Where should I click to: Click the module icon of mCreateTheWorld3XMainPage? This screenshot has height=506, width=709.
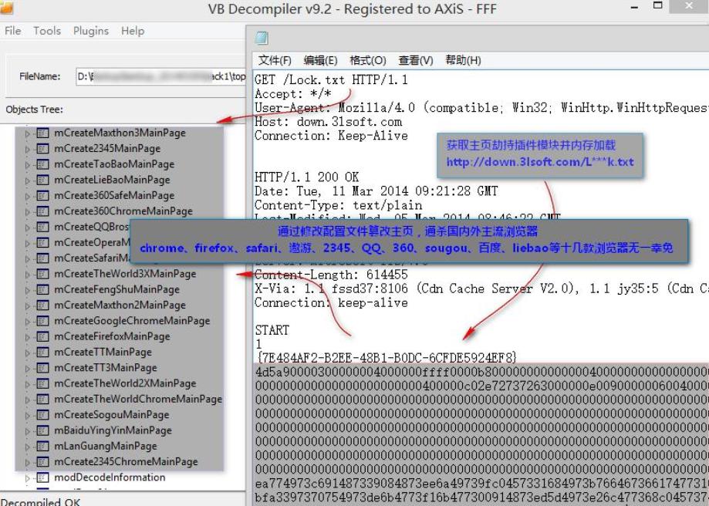click(42, 274)
